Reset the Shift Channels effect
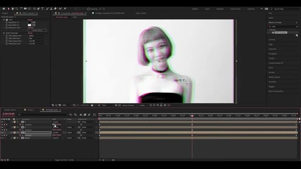 30,33
